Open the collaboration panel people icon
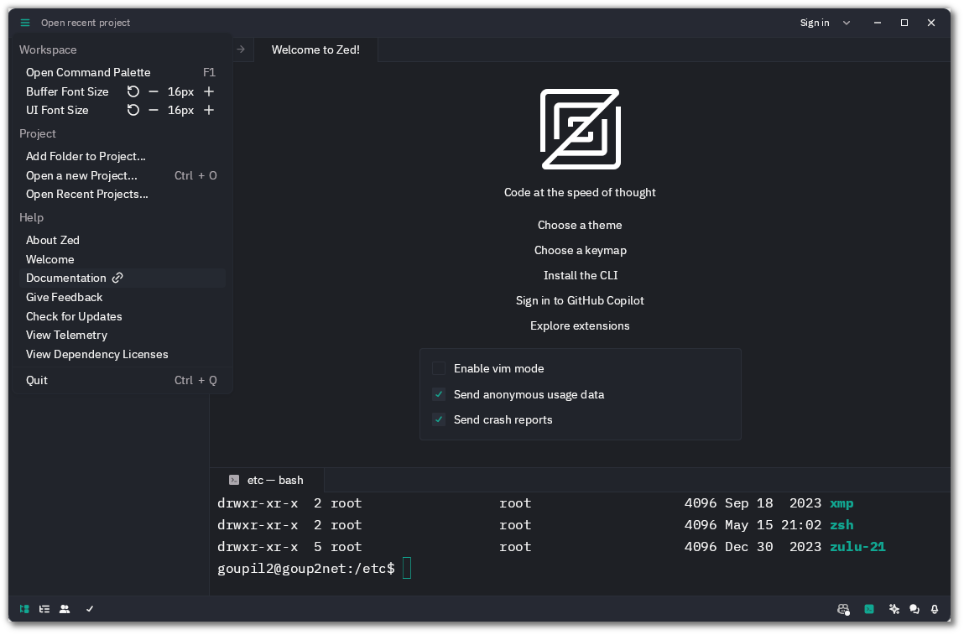 65,609
